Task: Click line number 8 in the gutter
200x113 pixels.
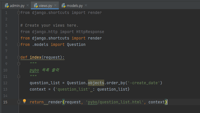Action: 6,58
